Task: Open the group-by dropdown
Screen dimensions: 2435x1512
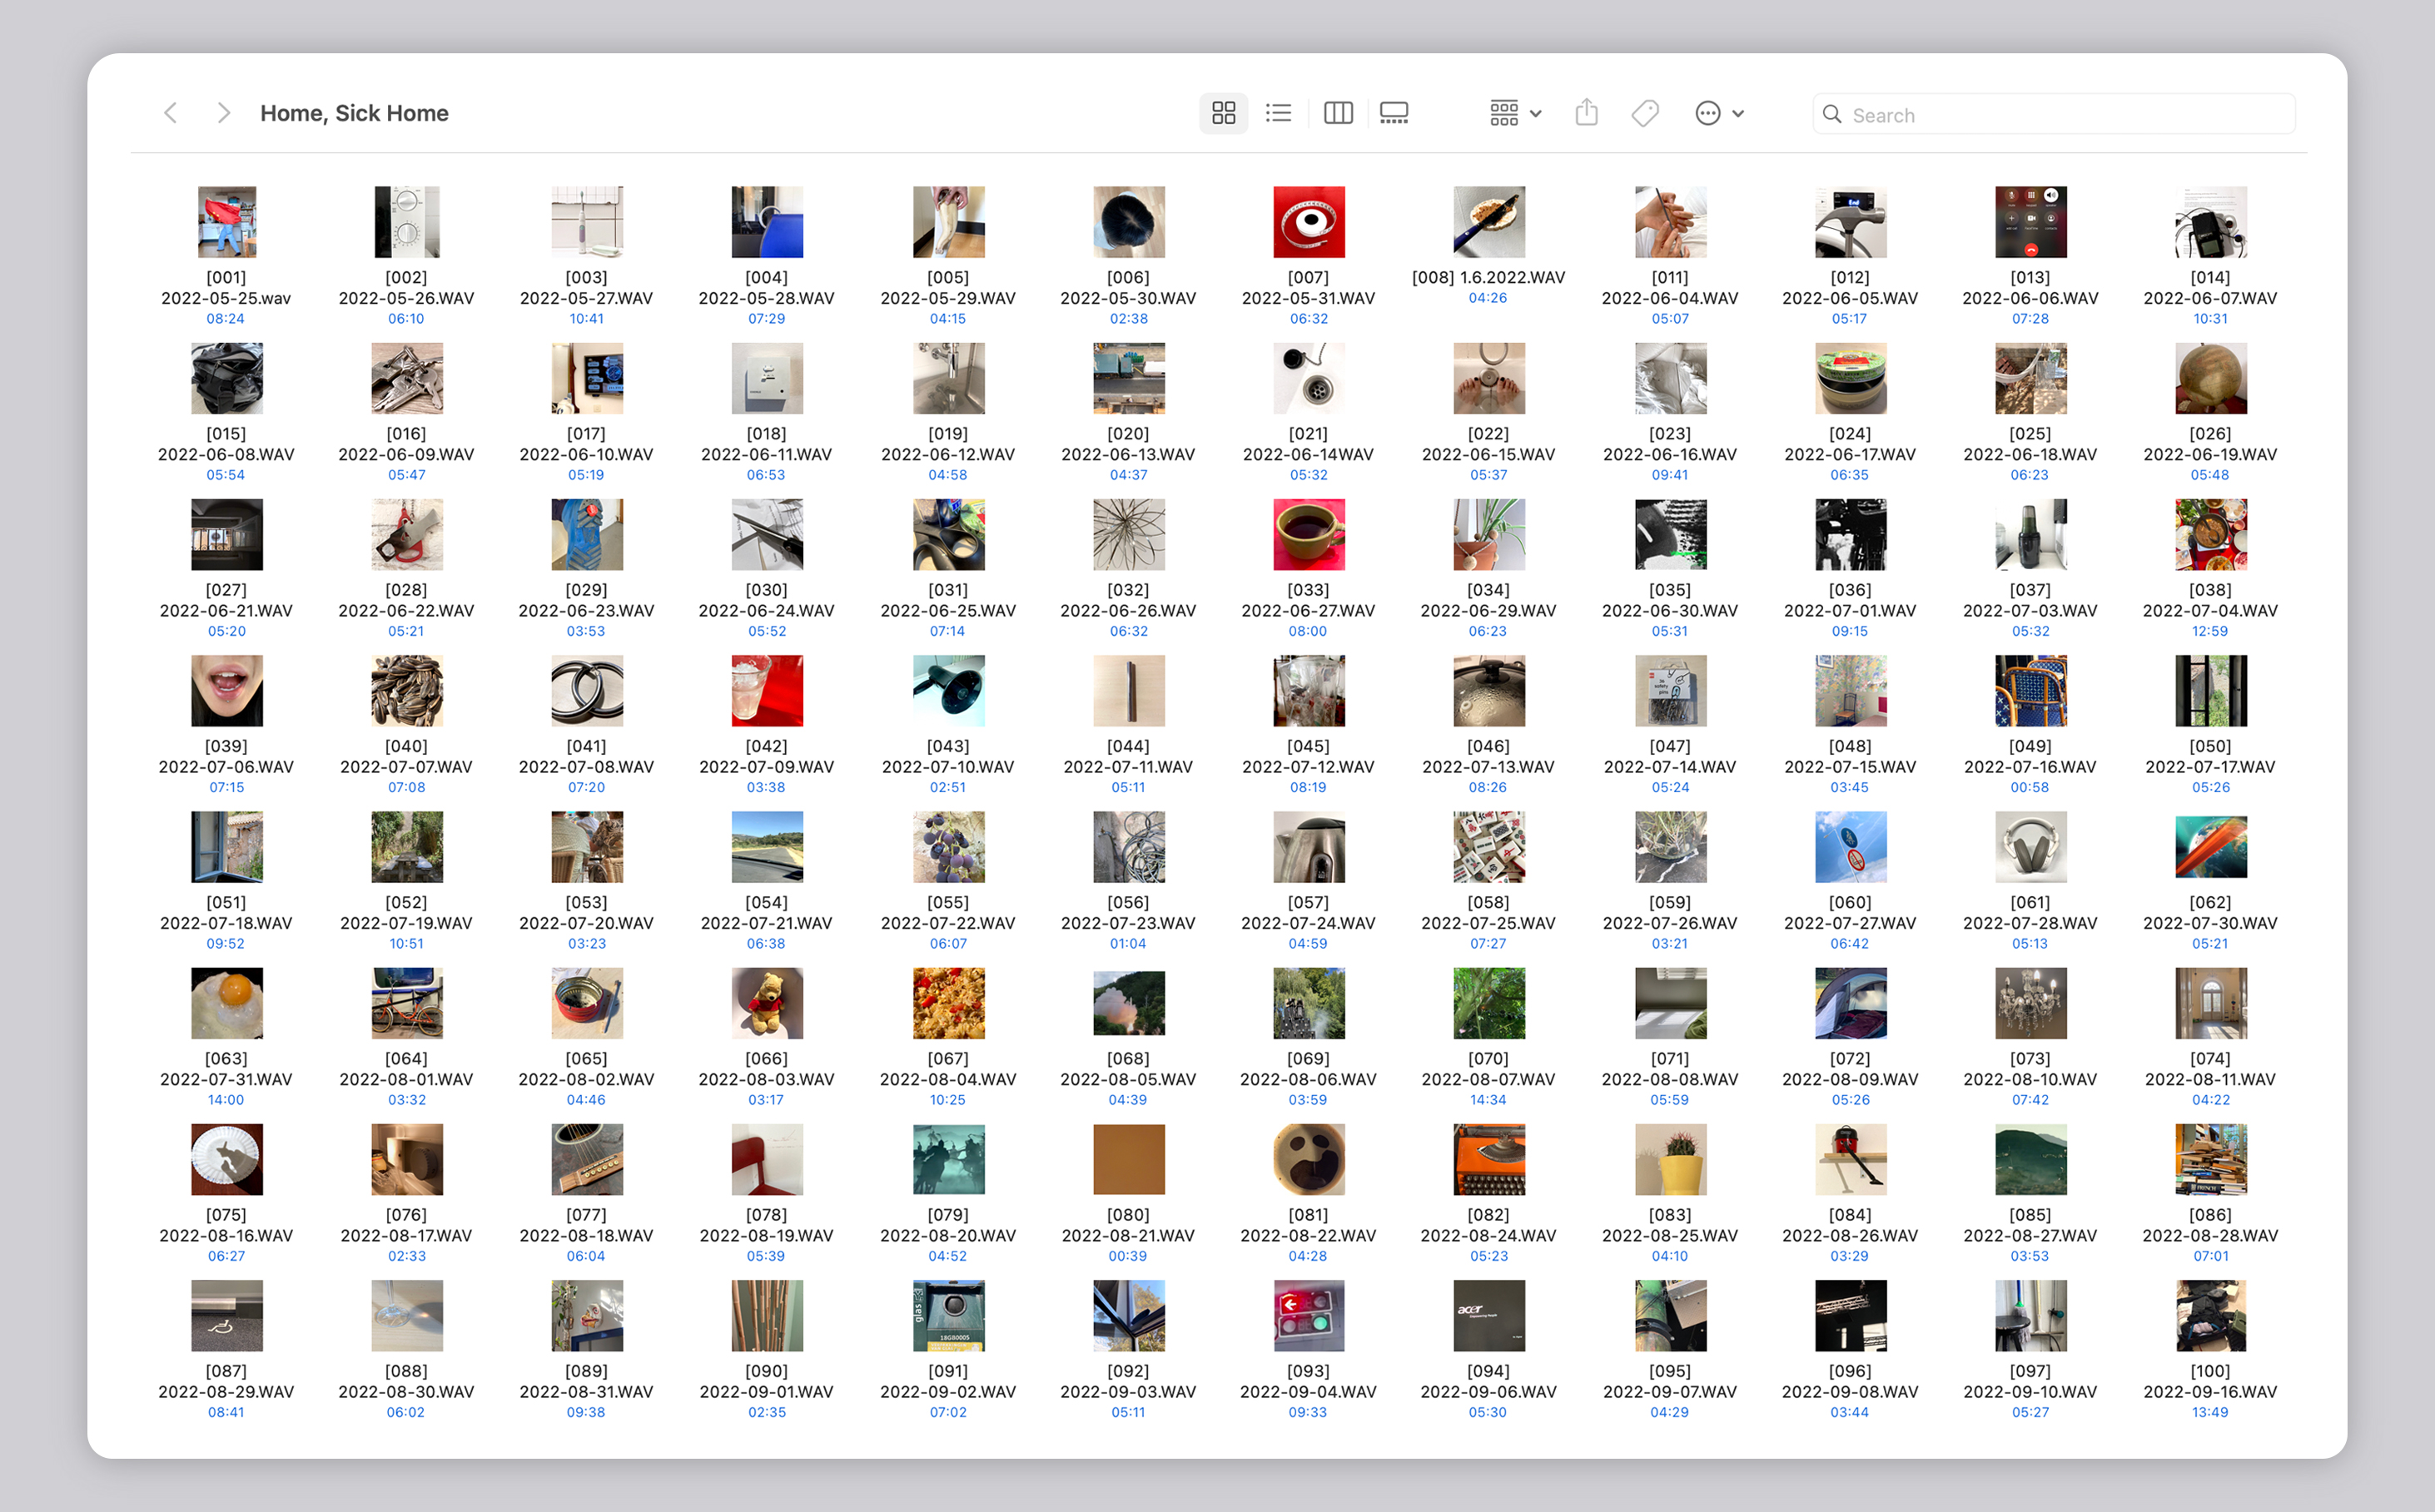Action: [x=1514, y=113]
